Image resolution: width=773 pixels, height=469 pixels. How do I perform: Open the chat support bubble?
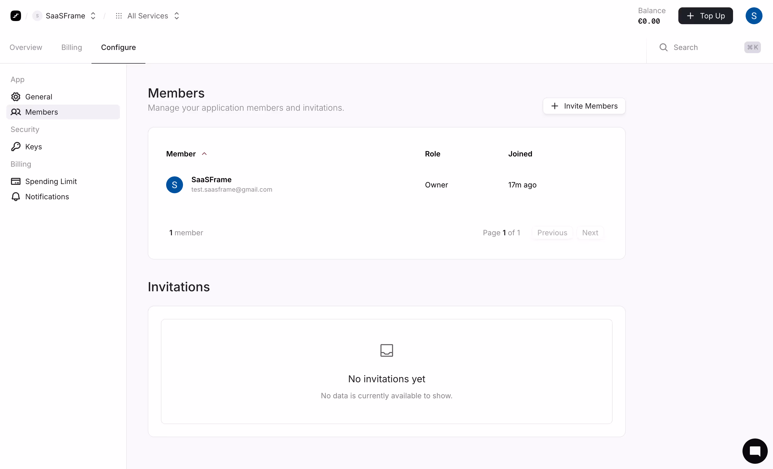(x=755, y=451)
